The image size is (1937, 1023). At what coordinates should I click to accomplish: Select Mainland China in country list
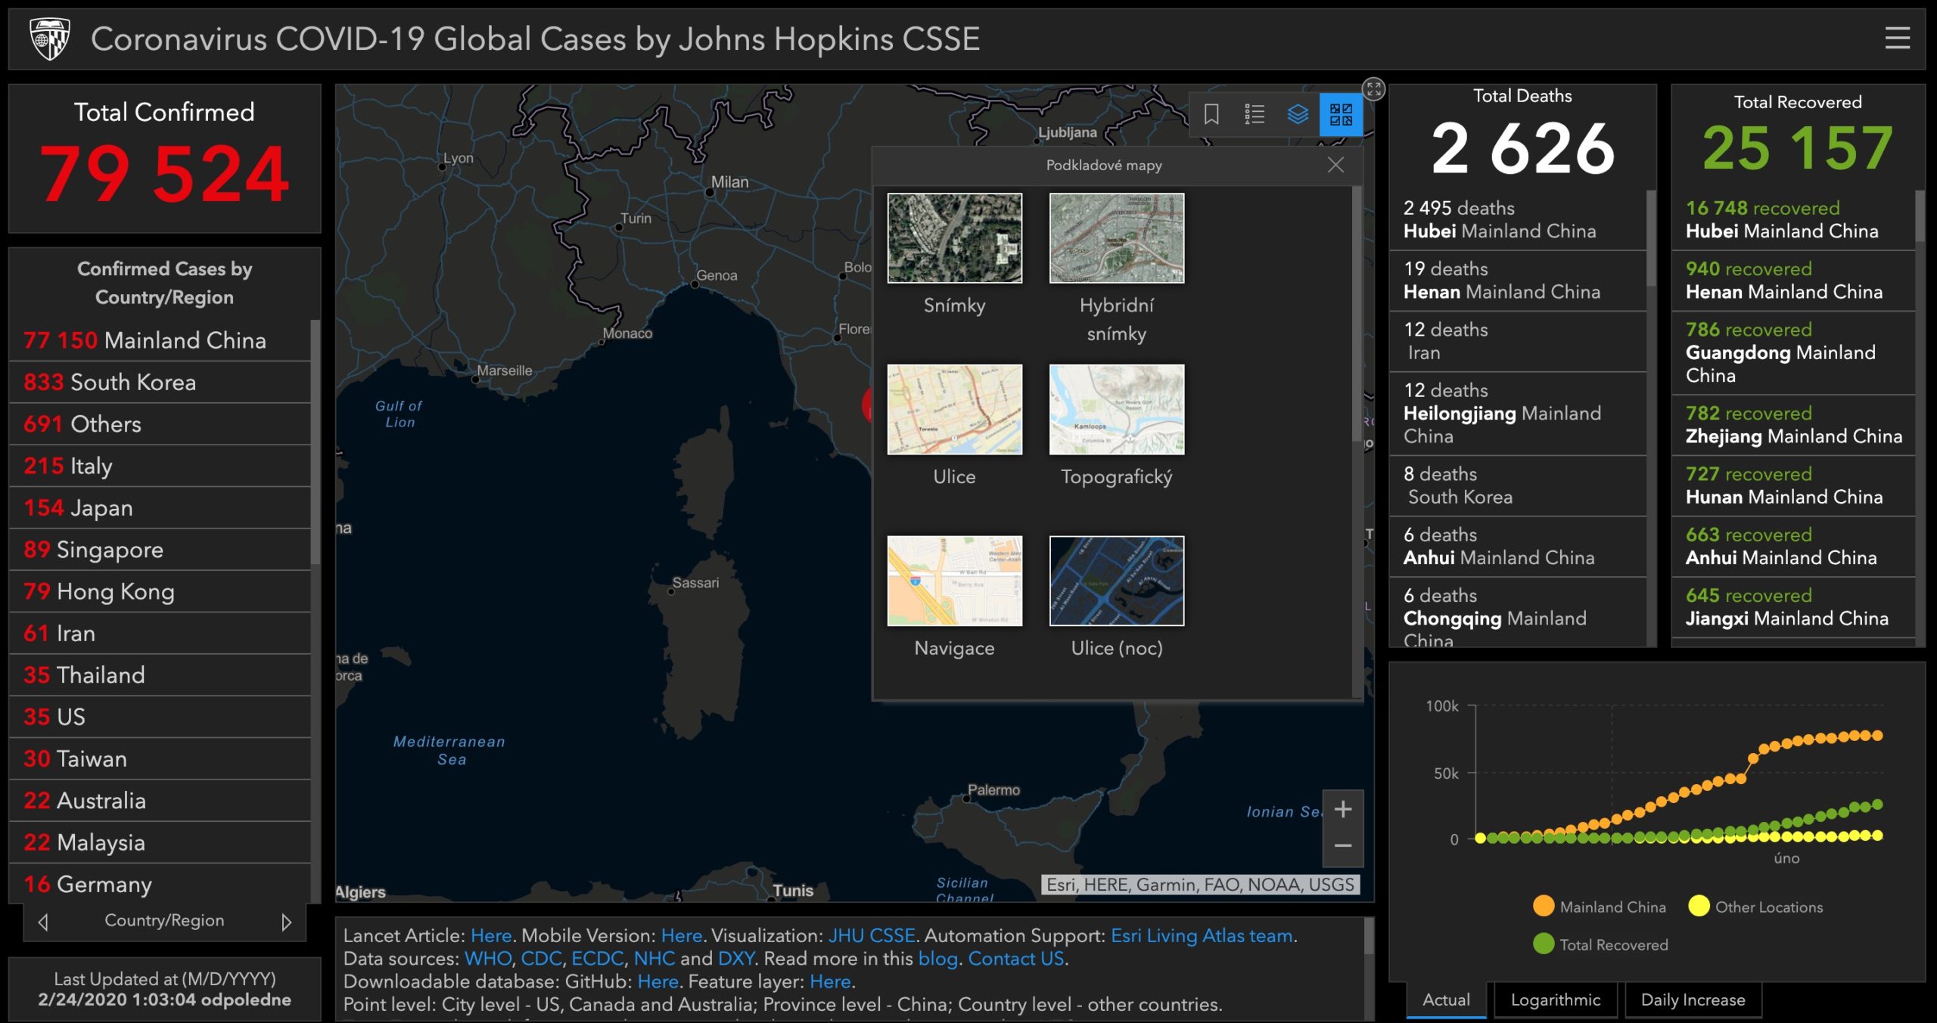point(160,340)
